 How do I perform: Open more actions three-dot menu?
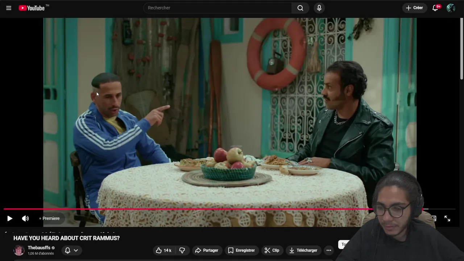(x=329, y=250)
